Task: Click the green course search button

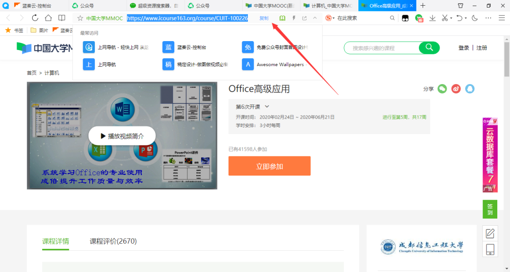Action: (429, 48)
